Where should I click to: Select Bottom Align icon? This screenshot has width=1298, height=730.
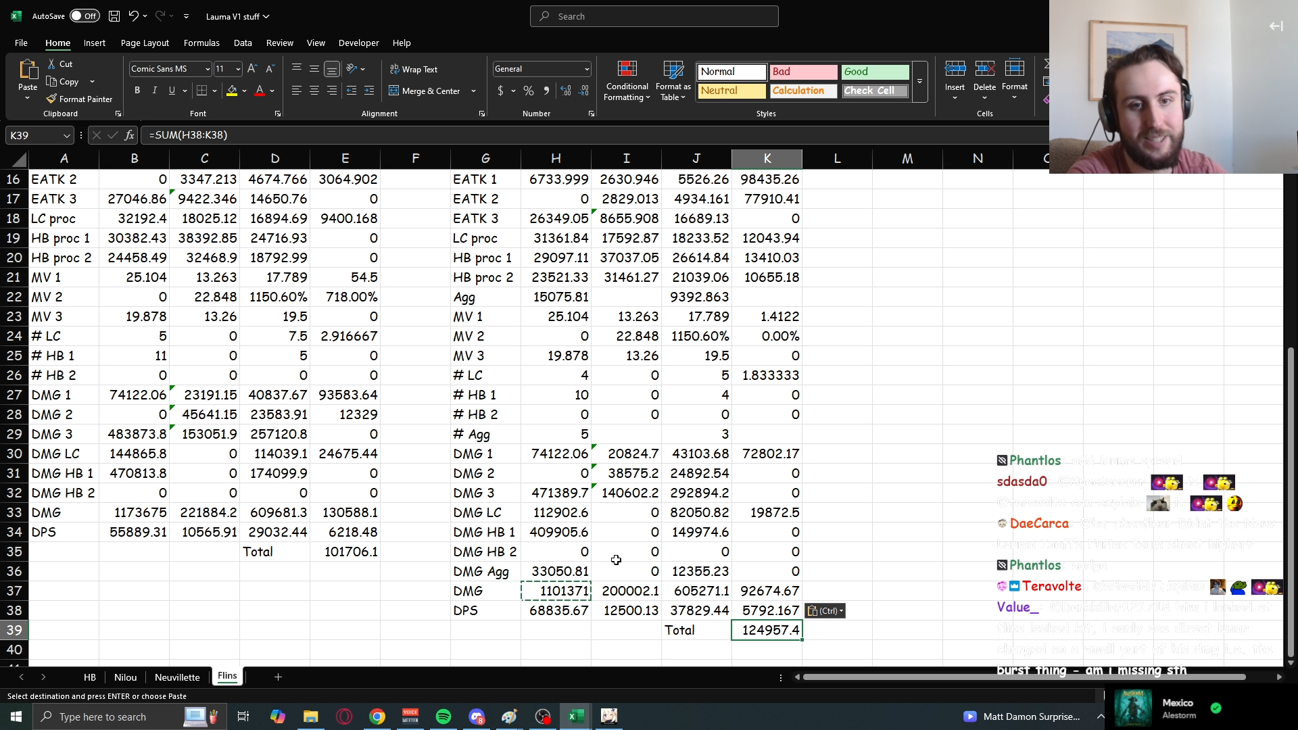(331, 69)
